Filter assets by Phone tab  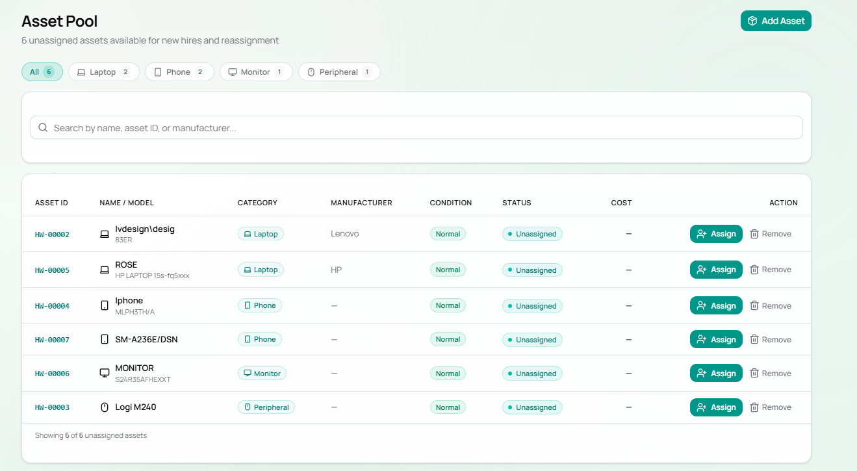pyautogui.click(x=179, y=72)
